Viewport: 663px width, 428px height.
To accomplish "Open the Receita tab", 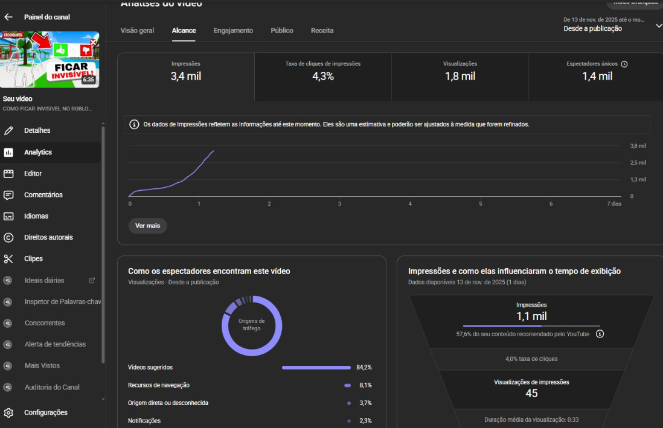I will click(322, 30).
